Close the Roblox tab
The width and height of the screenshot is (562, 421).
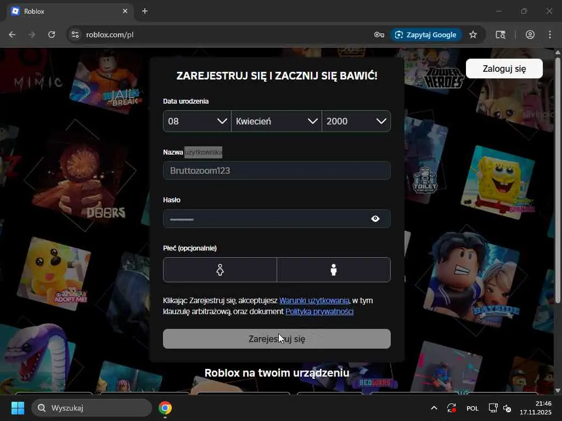[x=125, y=11]
